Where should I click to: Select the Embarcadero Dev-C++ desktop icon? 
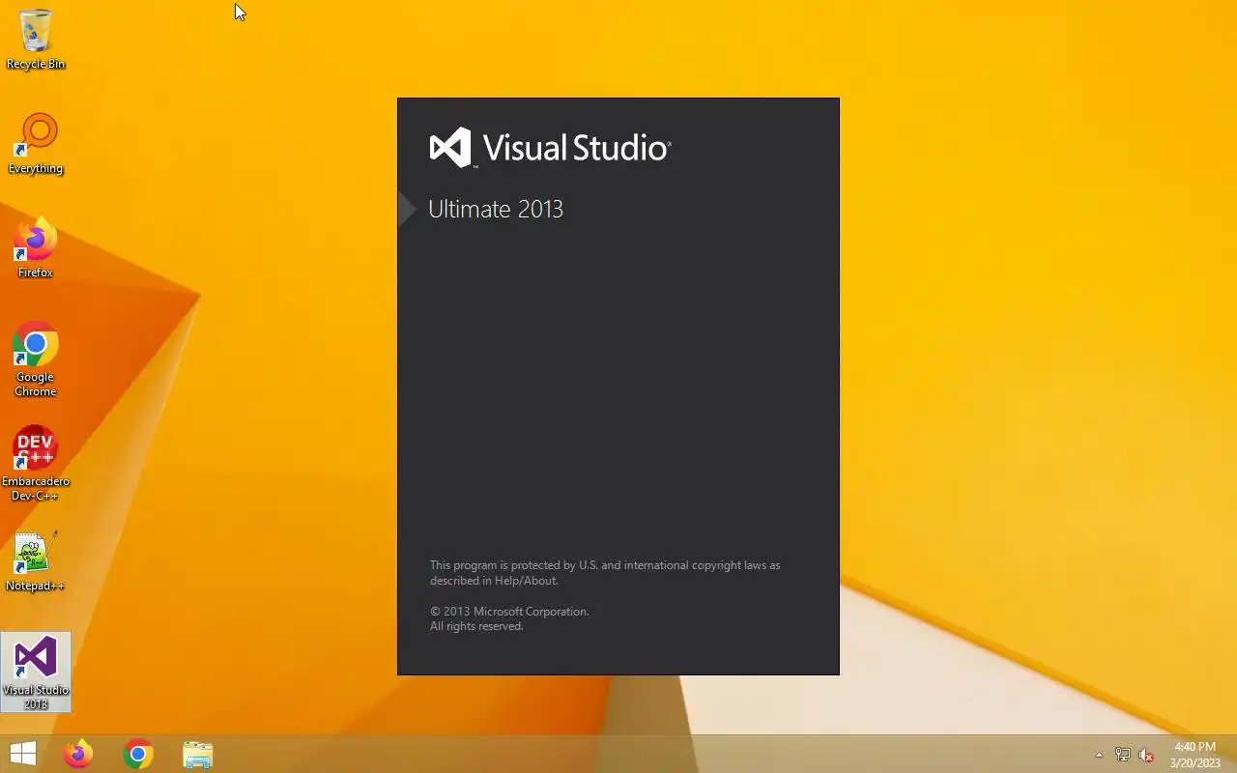(x=36, y=463)
